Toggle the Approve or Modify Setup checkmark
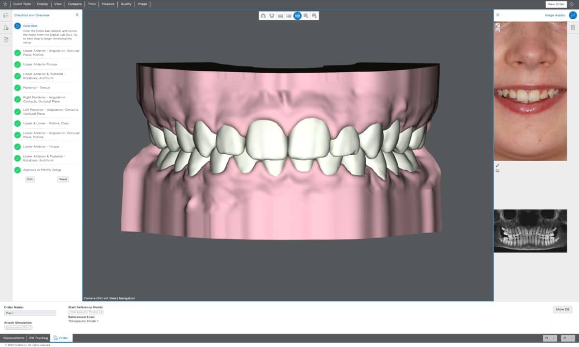Viewport: 579px width, 347px height. coord(17,170)
